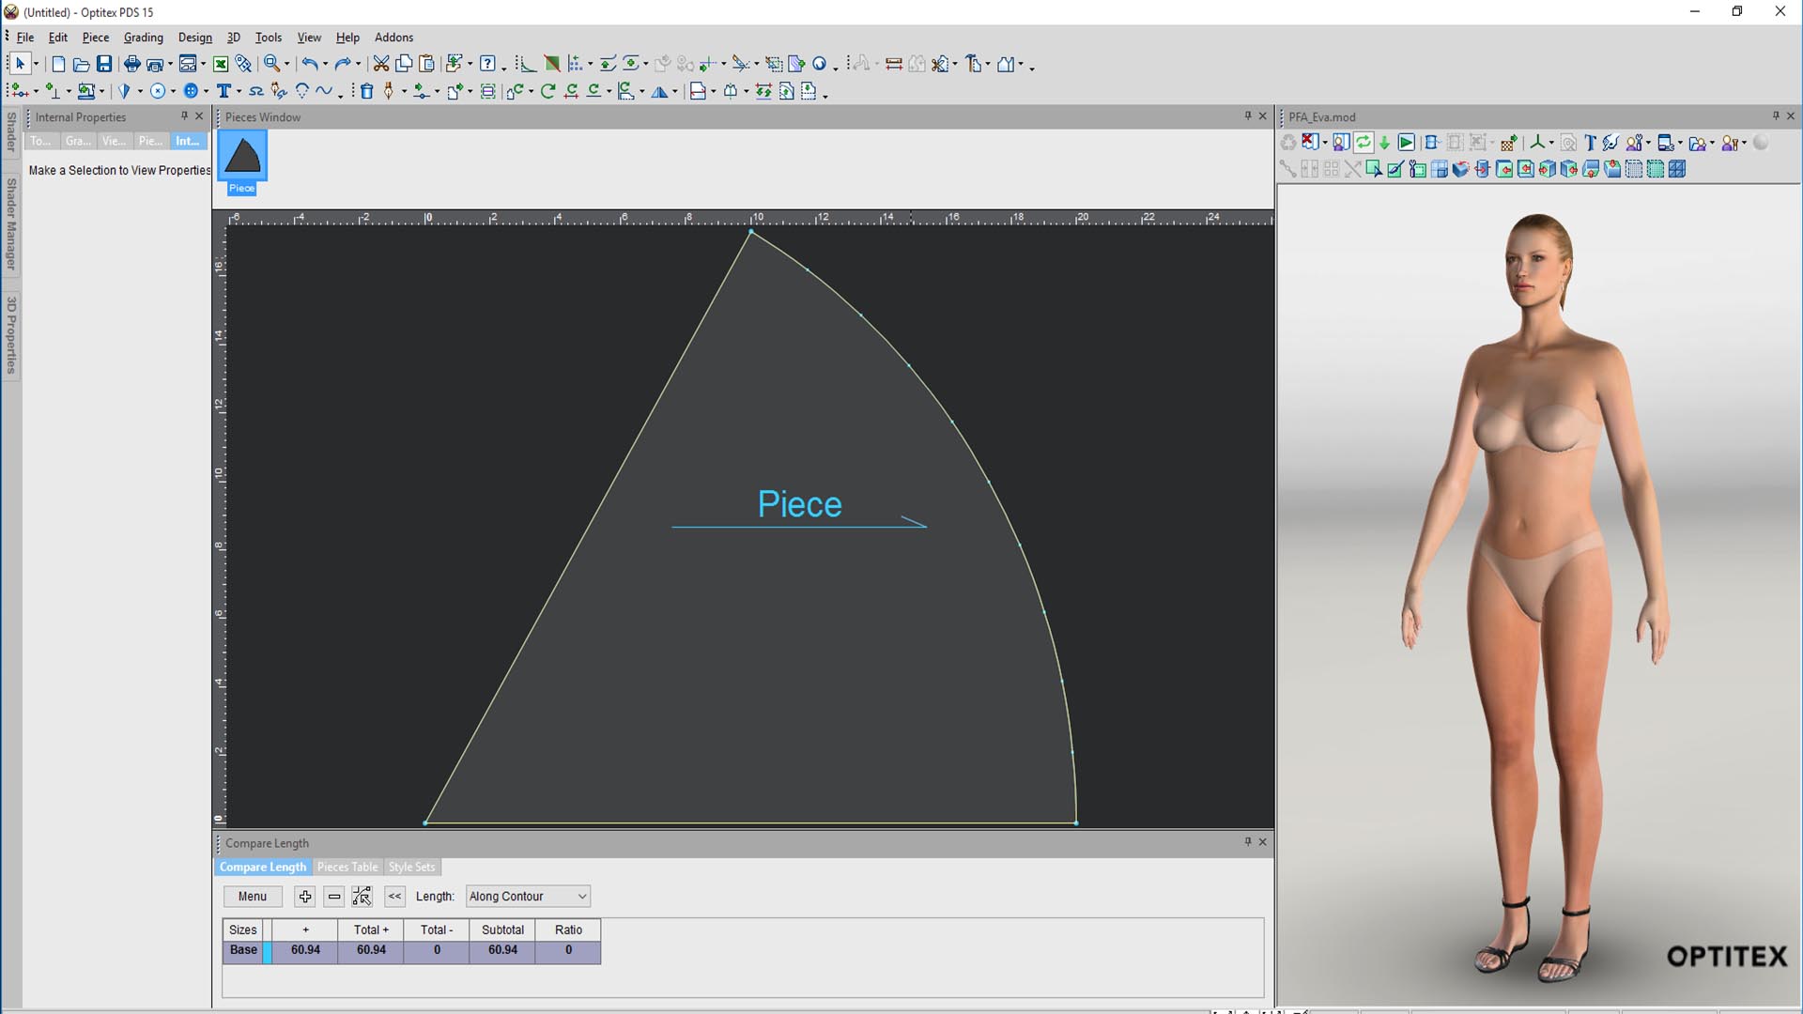Pin the Pieces Window panel
1803x1014 pixels.
1248,116
